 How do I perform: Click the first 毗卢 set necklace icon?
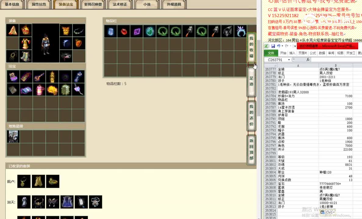click(x=24, y=181)
